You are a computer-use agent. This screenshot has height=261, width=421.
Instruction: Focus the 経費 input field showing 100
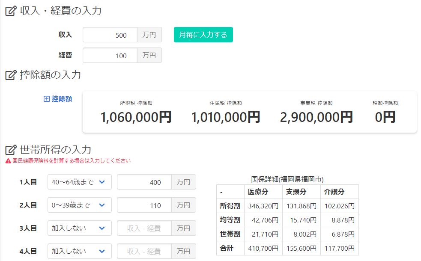pyautogui.click(x=110, y=55)
